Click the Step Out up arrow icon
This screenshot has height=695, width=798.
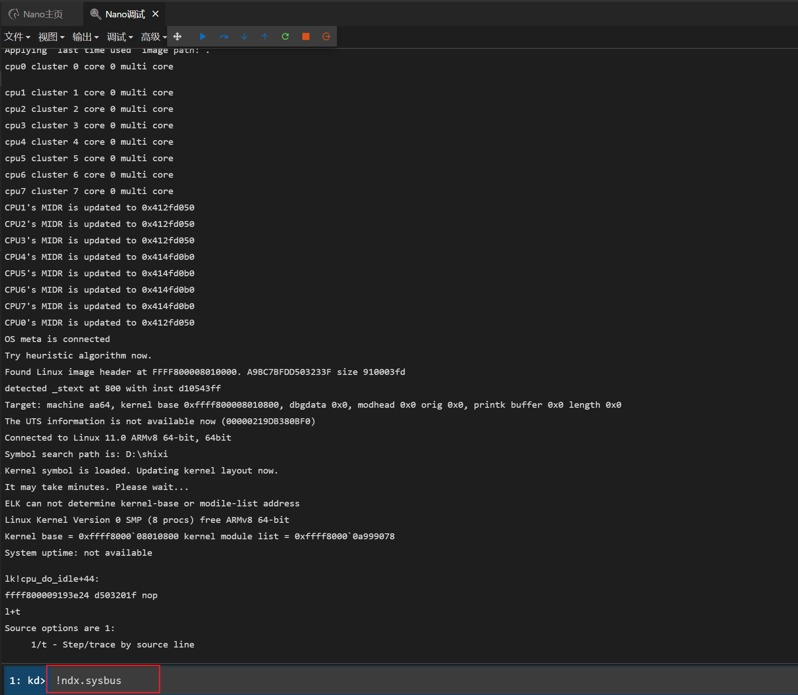coord(265,37)
